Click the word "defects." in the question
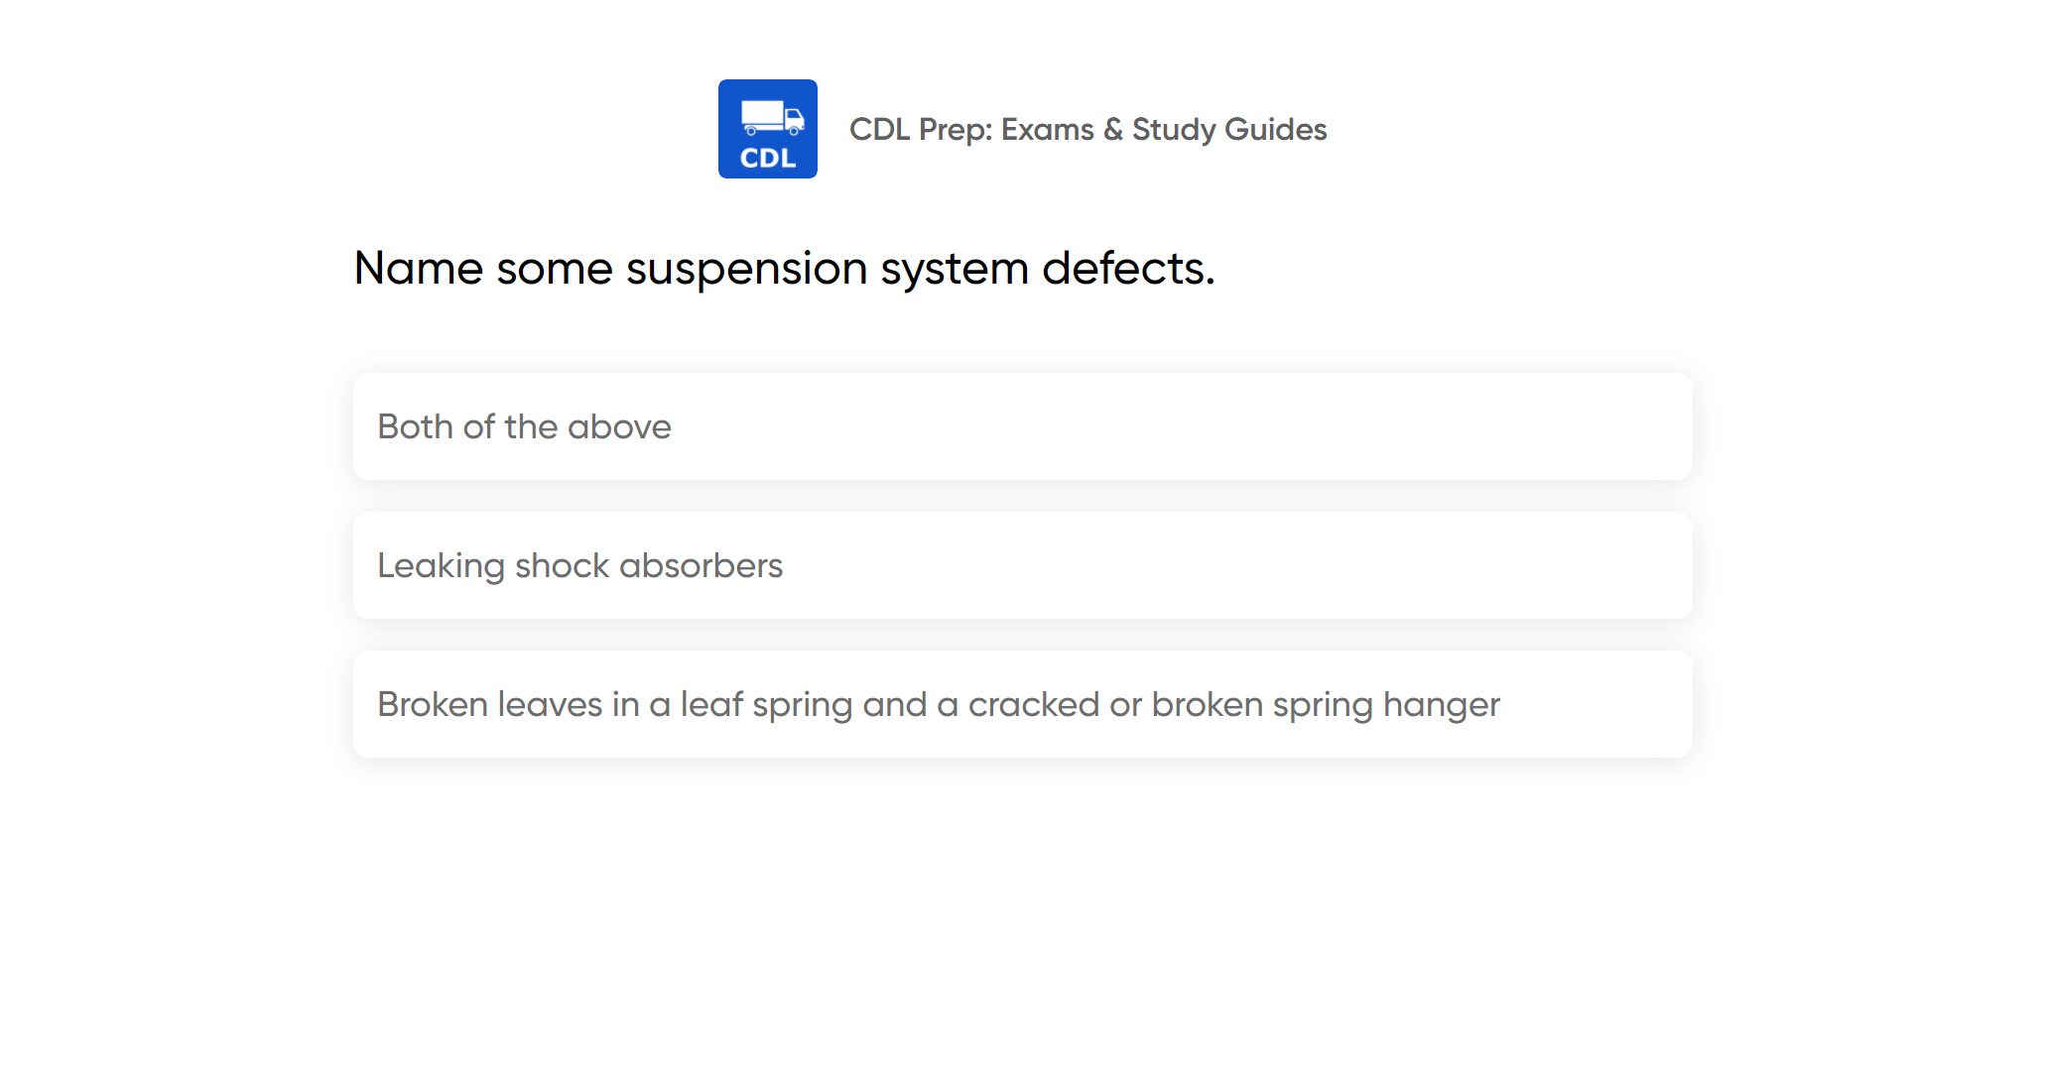This screenshot has width=2046, height=1071. (x=1128, y=268)
